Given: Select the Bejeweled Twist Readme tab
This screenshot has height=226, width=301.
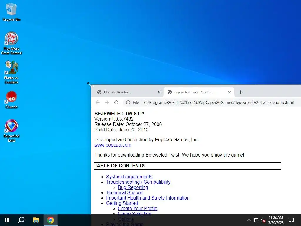Looking at the screenshot, I should click(x=199, y=92).
